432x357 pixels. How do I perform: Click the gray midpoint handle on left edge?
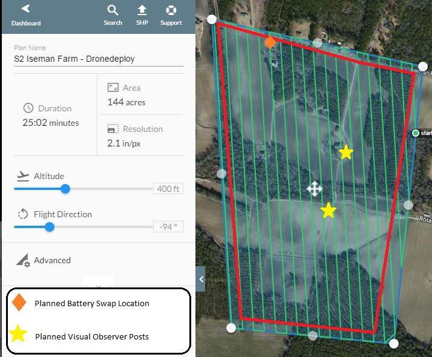coord(221,174)
